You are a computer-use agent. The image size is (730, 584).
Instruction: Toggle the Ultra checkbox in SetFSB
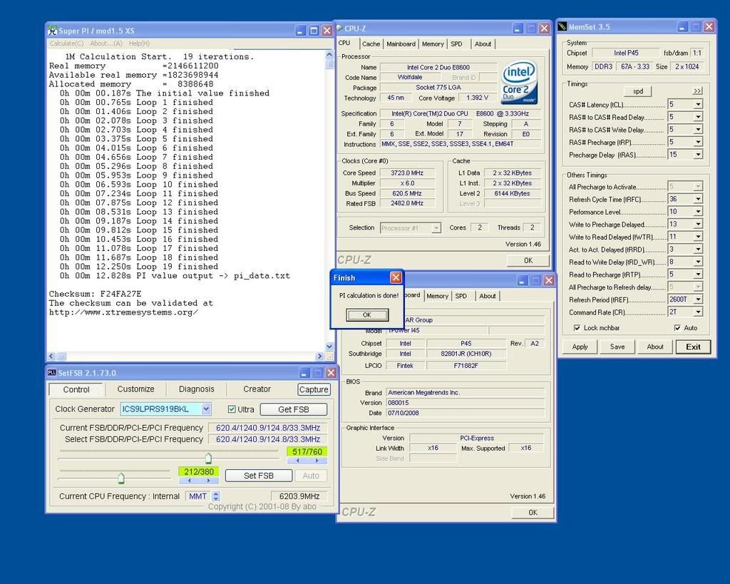click(232, 409)
